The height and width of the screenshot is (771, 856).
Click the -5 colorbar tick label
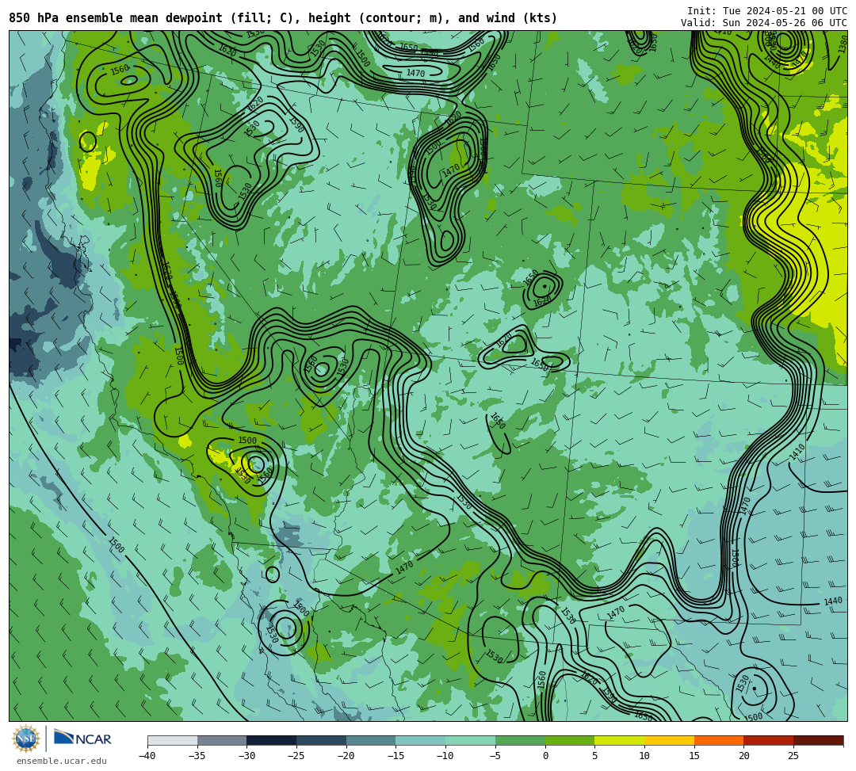click(x=495, y=756)
